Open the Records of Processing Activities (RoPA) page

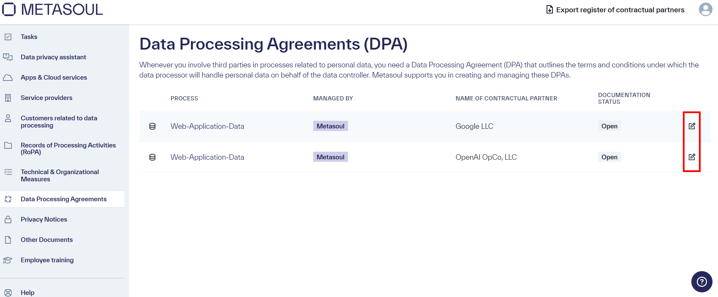[68, 148]
